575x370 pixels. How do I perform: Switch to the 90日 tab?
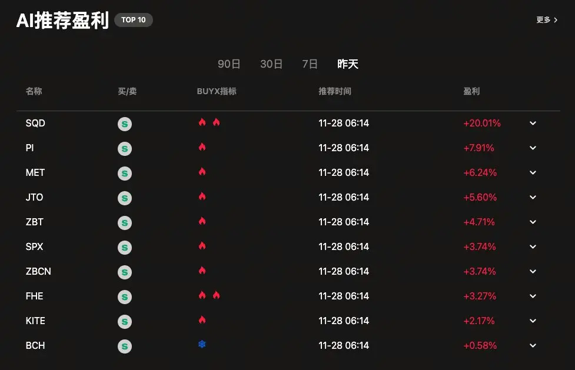229,64
